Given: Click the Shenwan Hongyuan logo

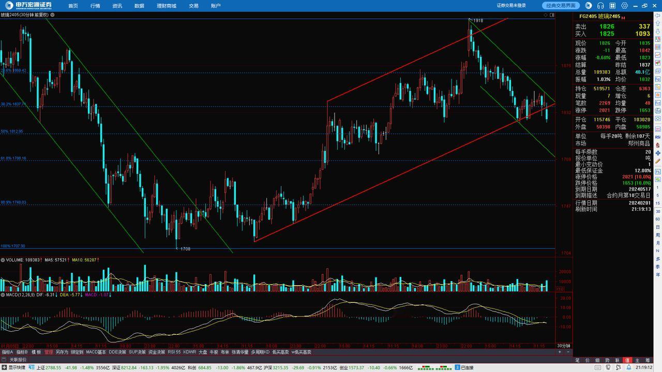Looking at the screenshot, I should (29, 6).
